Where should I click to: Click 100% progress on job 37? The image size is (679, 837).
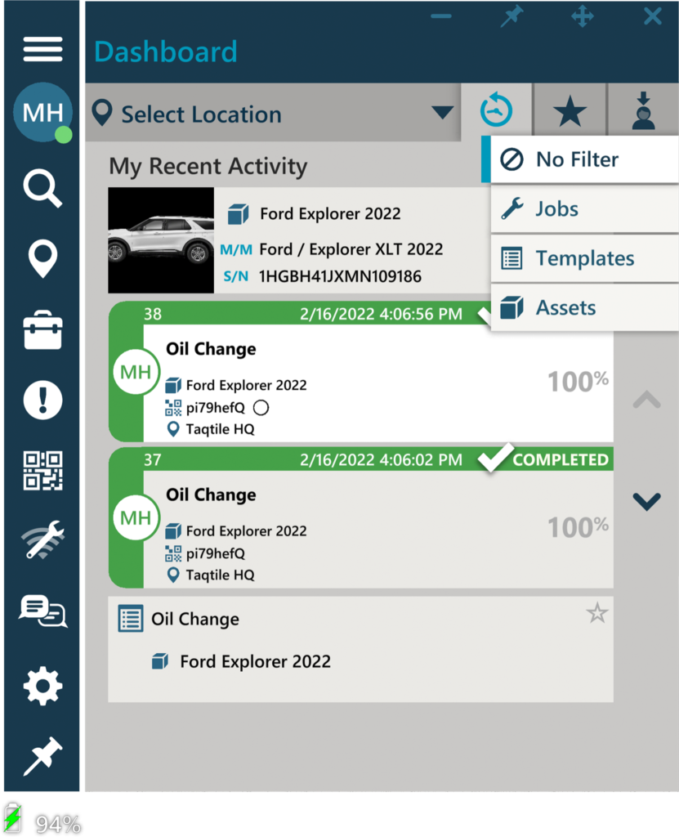578,527
